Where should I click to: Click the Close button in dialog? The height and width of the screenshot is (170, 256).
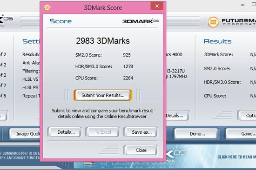coord(141,150)
